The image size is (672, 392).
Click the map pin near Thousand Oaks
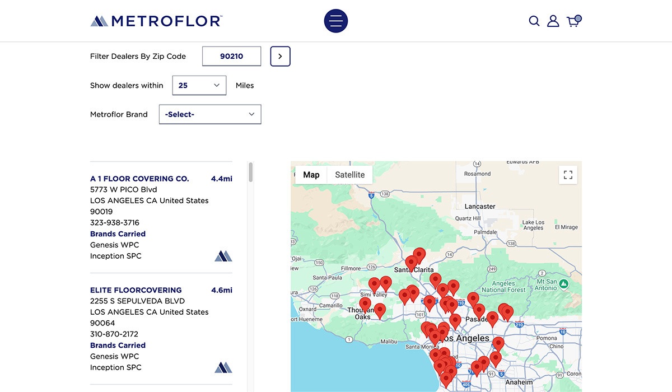(365, 304)
